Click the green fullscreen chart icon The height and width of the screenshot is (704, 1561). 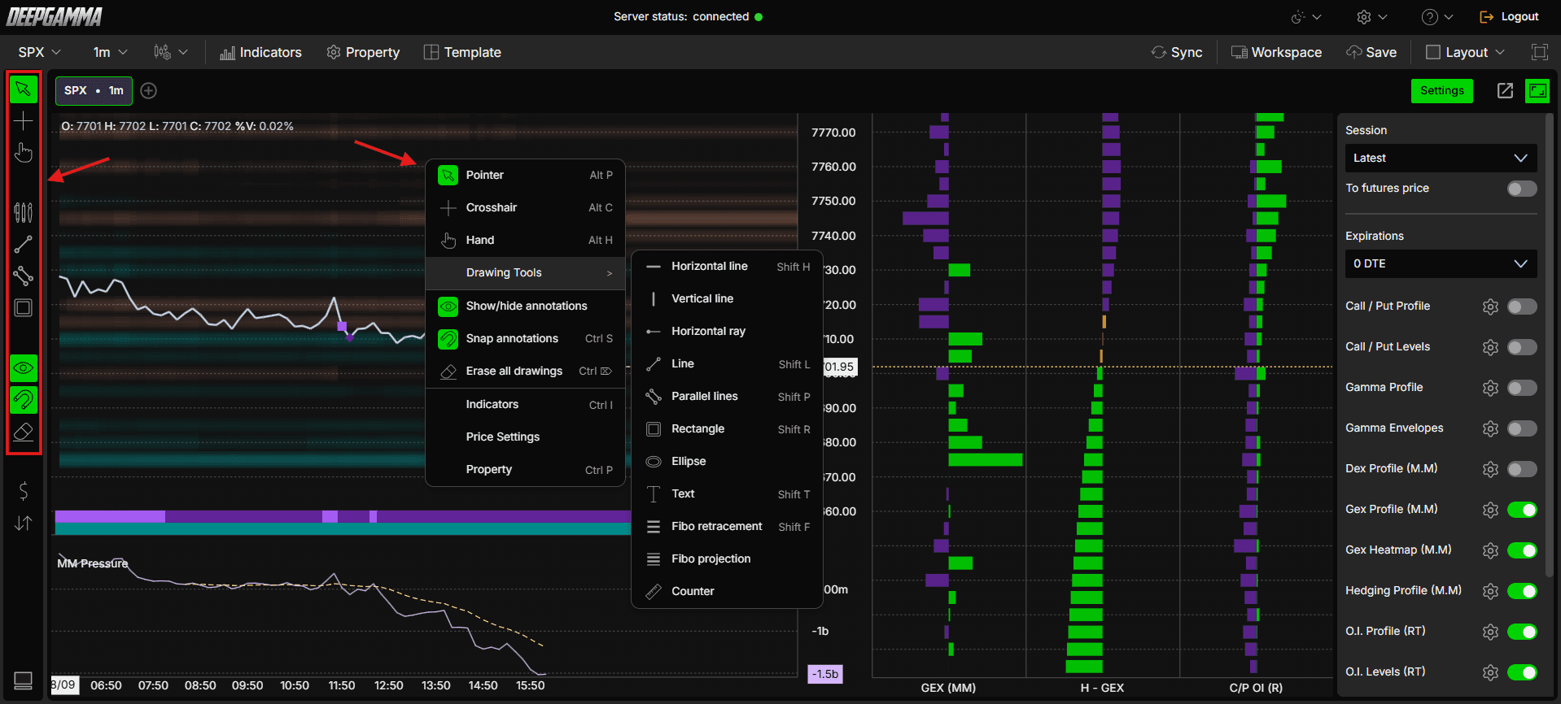1537,91
